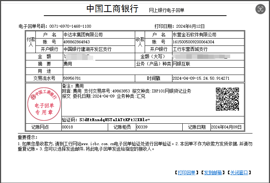The width and height of the screenshot is (270, 183).
Task: Click the 网上银行电子回单 subtitle
Action: pos(167,10)
